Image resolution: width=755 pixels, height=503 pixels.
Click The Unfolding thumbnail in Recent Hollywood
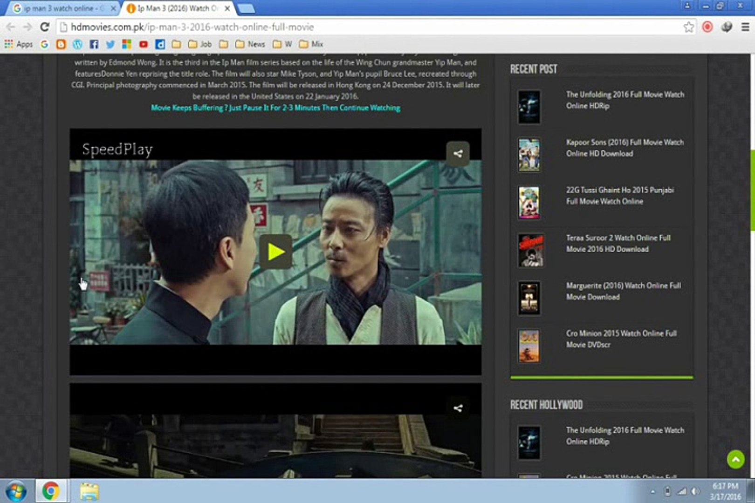pos(529,443)
